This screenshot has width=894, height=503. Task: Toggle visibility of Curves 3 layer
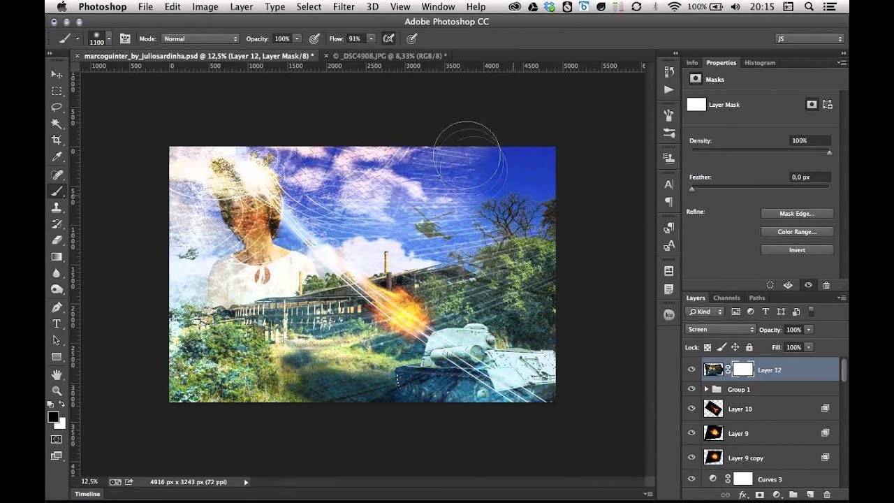point(691,479)
